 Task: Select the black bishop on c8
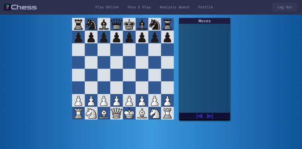tap(104, 24)
